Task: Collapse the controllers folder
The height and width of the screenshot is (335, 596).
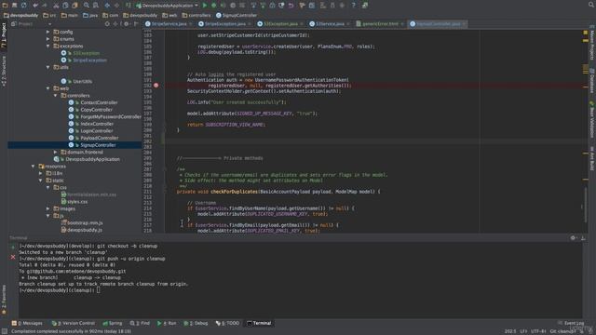Action: pos(56,95)
